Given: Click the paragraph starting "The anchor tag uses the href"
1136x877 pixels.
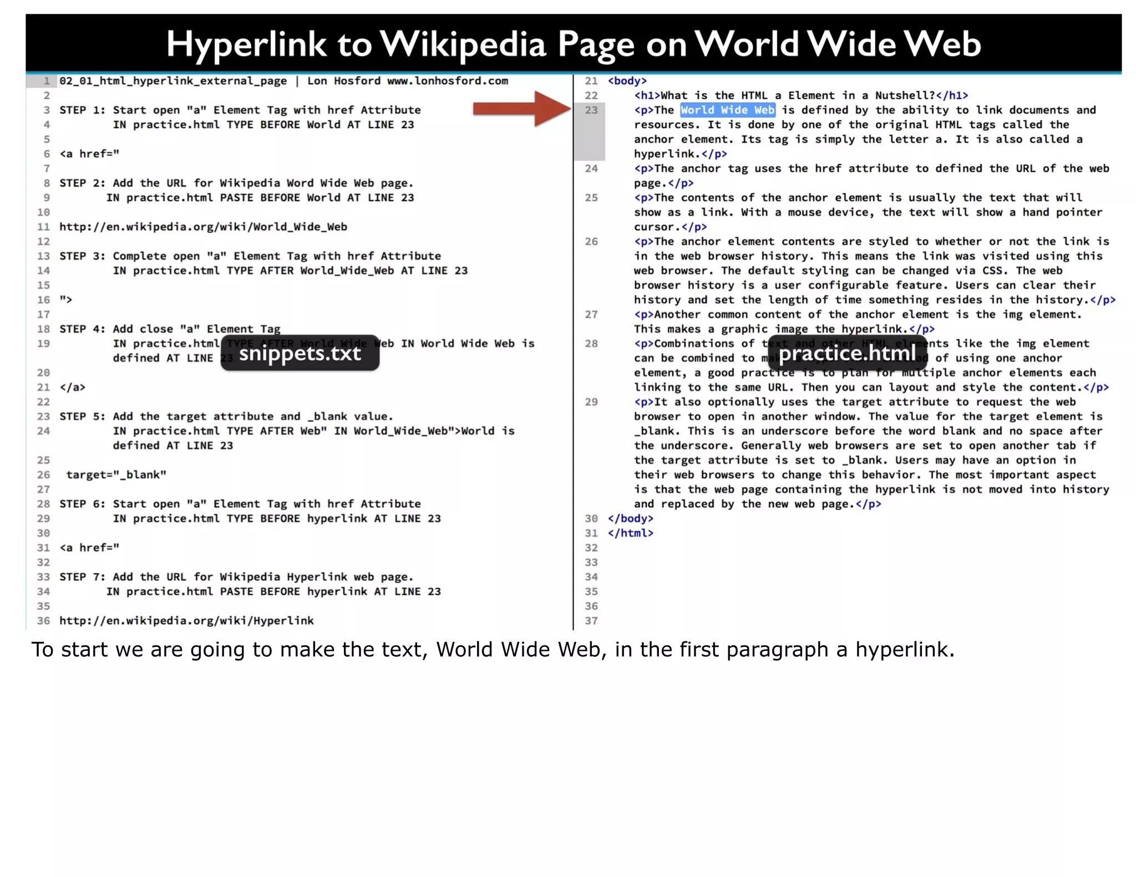Looking at the screenshot, I should [x=871, y=176].
